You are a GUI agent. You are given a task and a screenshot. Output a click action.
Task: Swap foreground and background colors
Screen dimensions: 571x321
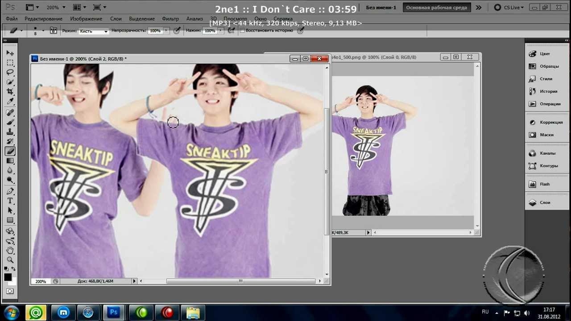[13, 269]
